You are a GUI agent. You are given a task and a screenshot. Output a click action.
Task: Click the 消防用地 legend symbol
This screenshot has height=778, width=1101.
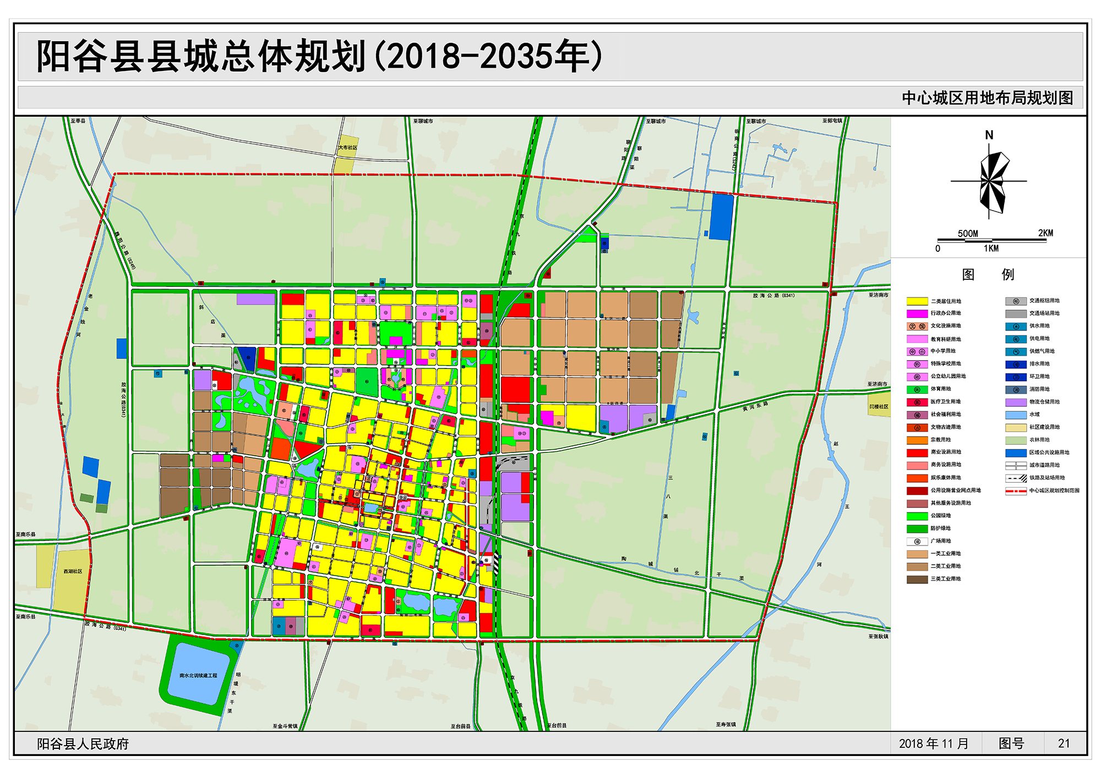1016,389
